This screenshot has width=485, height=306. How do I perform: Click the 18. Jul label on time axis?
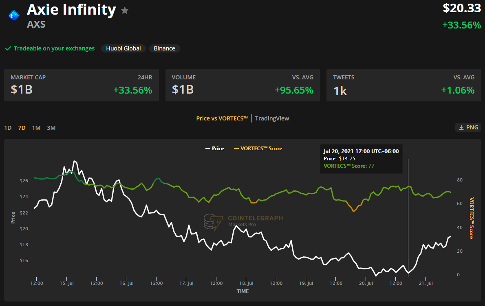click(x=246, y=283)
